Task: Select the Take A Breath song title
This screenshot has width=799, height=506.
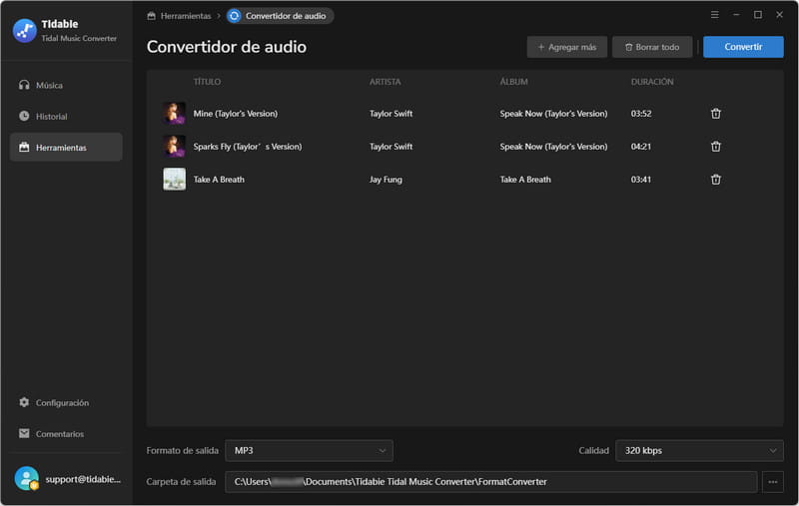Action: (x=219, y=180)
